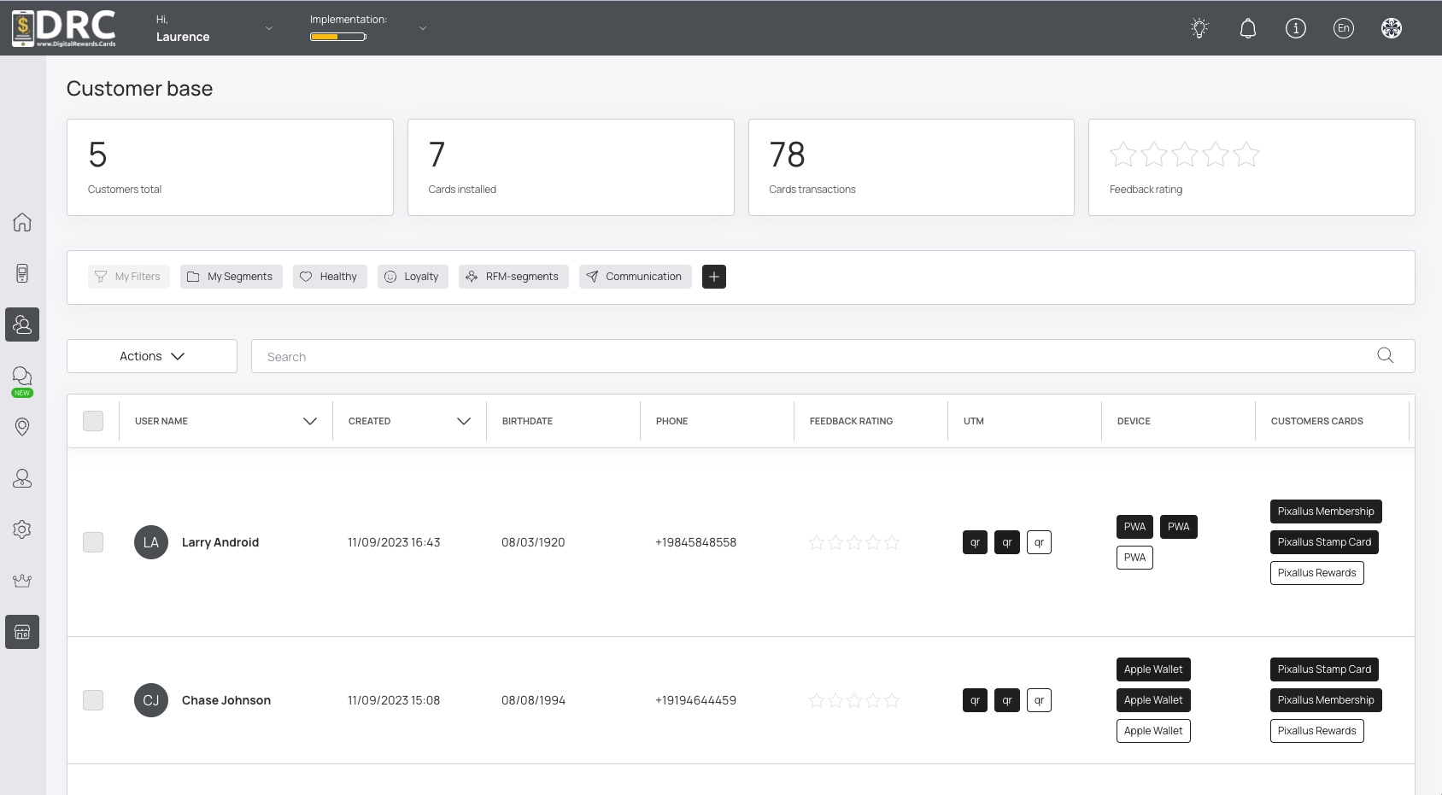The width and height of the screenshot is (1442, 795).
Task: Go to Home in the sidebar
Action: [22, 222]
